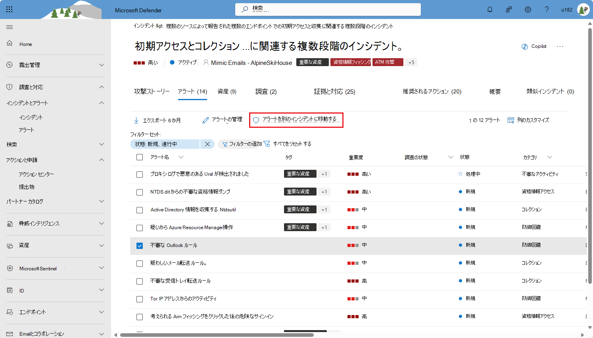
Task: Open the u182 account avatar
Action: click(x=583, y=9)
